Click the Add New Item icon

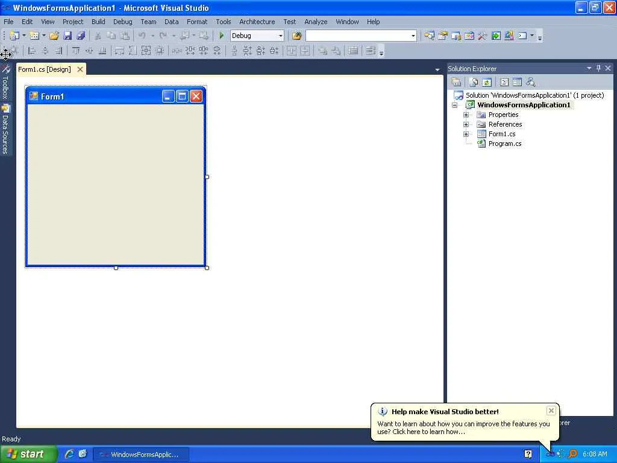pyautogui.click(x=34, y=36)
